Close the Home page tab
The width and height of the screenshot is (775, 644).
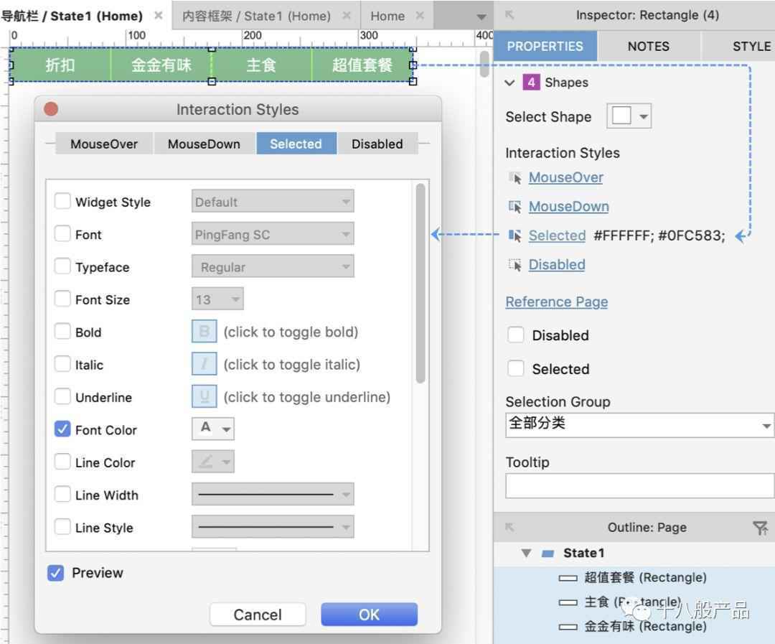tap(420, 15)
